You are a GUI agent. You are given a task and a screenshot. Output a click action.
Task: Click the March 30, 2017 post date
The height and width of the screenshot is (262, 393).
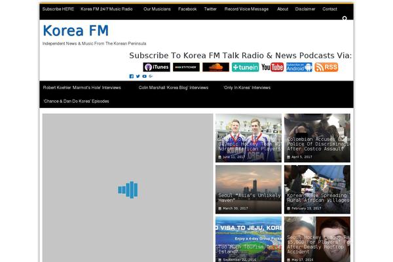tap(235, 208)
